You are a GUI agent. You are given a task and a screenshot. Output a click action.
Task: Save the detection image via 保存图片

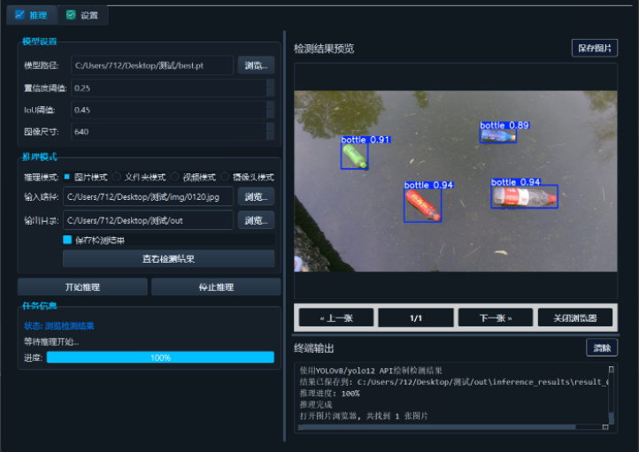(595, 48)
